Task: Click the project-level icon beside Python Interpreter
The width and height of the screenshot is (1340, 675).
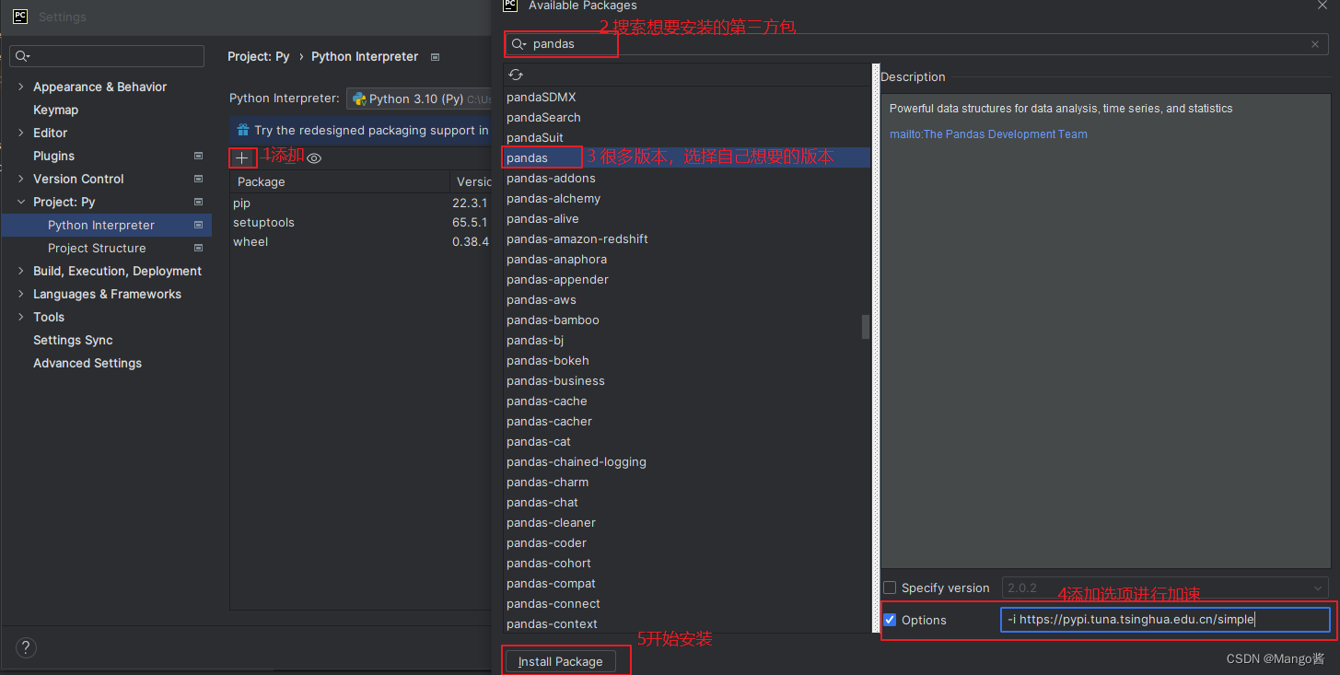Action: (x=198, y=225)
